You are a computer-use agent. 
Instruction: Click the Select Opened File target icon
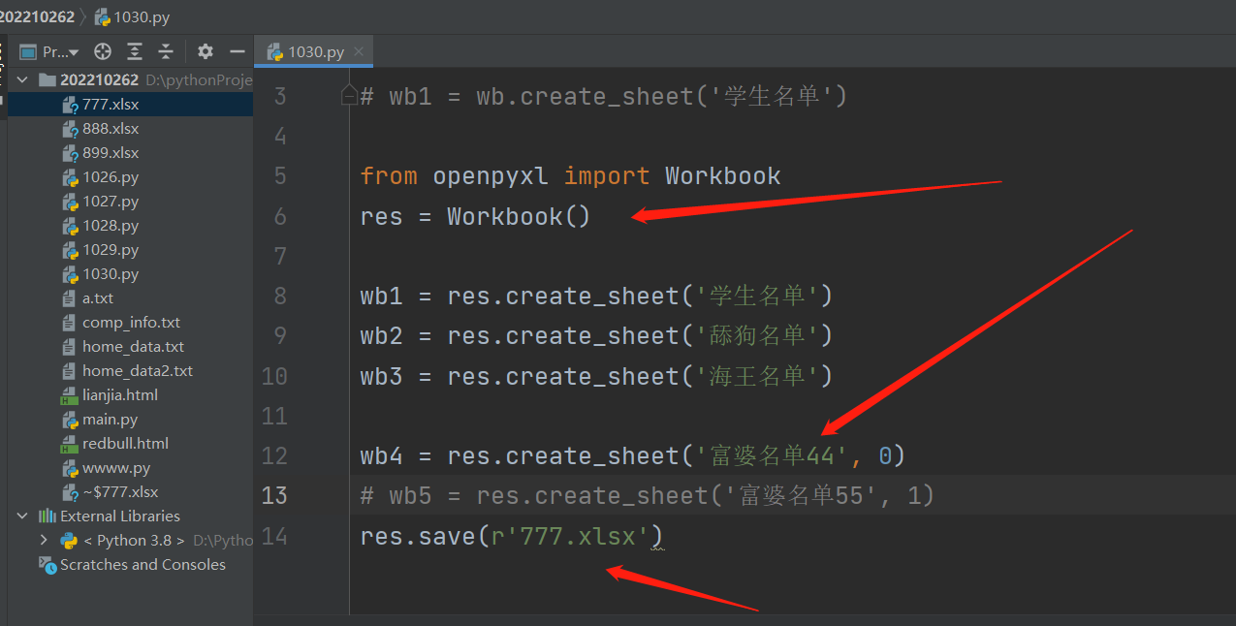[102, 51]
